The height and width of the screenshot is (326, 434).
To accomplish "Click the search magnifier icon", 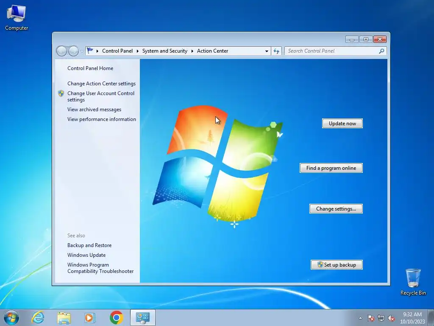I will pos(382,51).
